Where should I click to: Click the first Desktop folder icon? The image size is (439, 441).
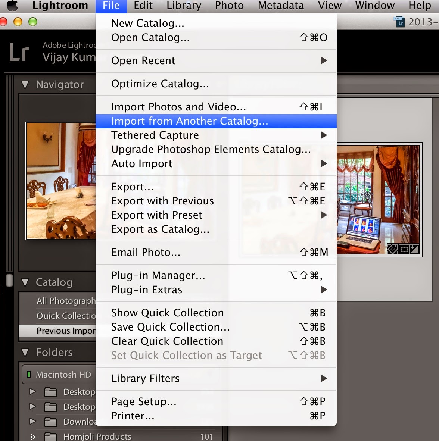tap(51, 392)
